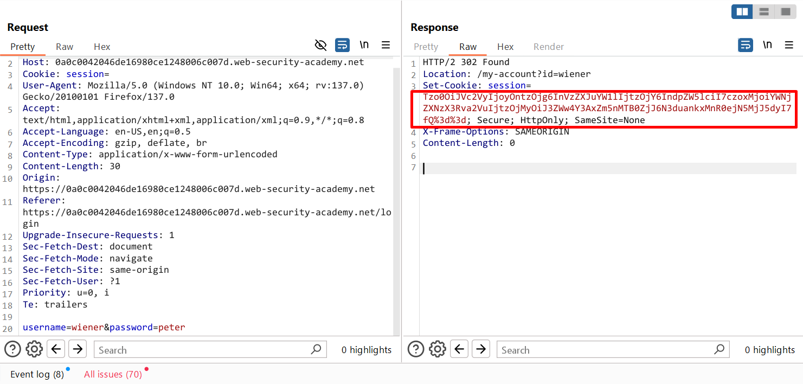Open Request search settings gear

tap(34, 349)
